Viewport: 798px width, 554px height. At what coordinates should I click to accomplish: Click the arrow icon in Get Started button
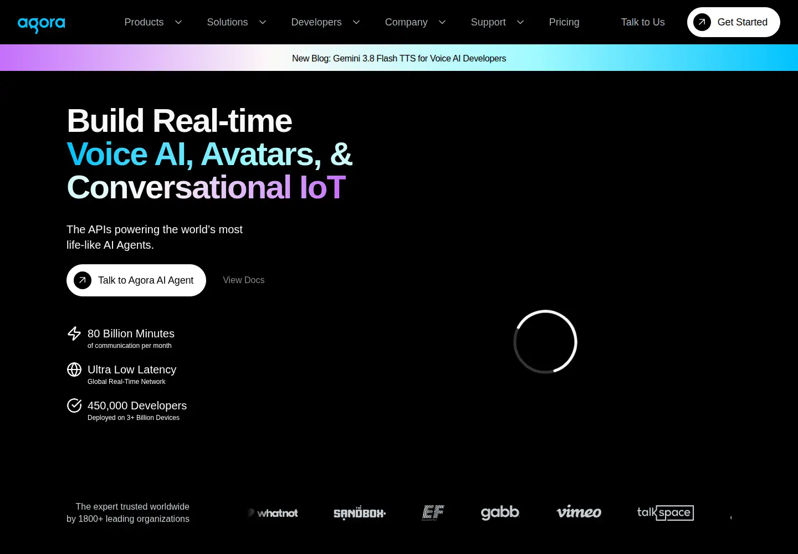[x=702, y=22]
